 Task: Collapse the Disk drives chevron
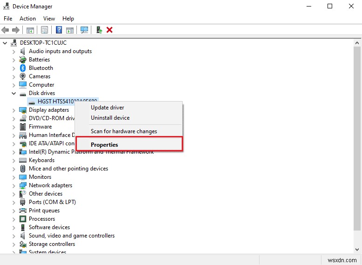click(x=14, y=93)
